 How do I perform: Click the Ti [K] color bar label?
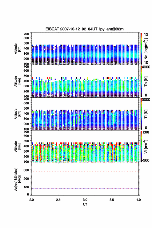coord(146,114)
